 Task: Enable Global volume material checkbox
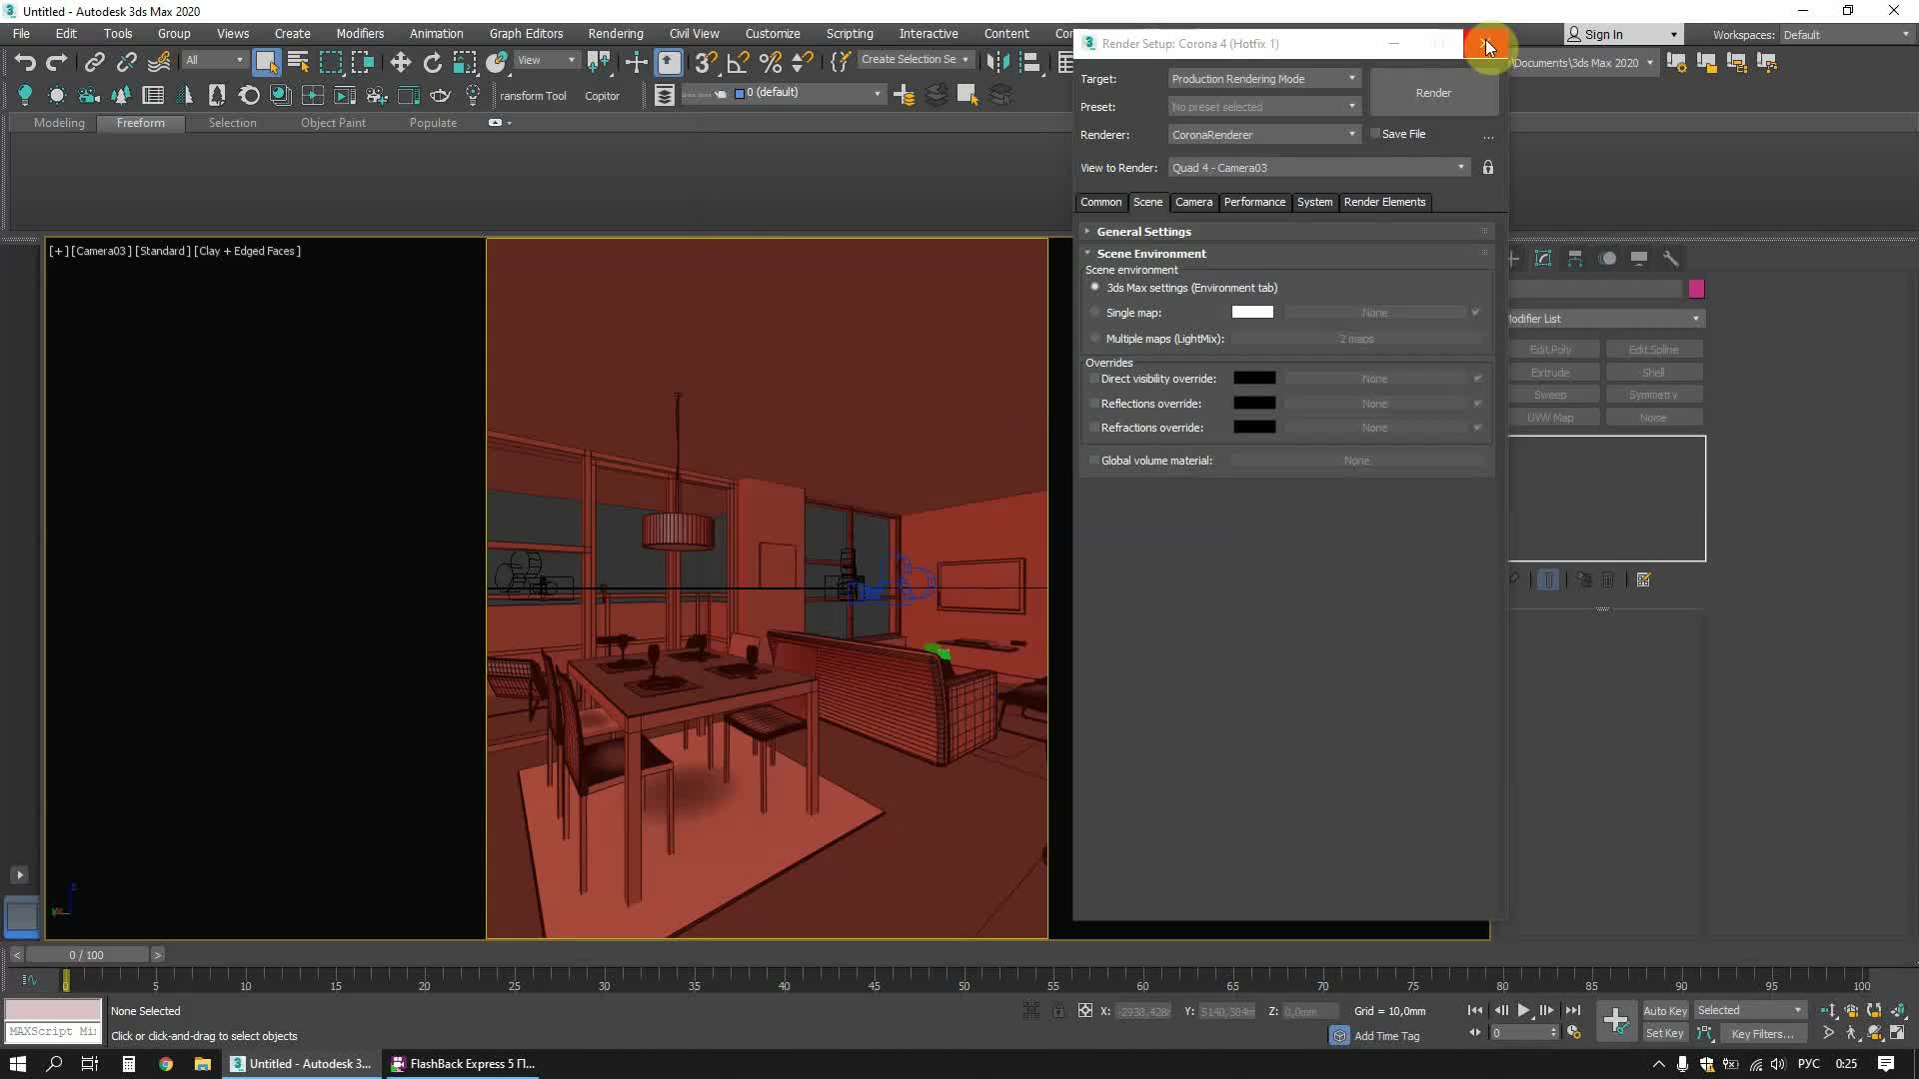click(x=1093, y=461)
